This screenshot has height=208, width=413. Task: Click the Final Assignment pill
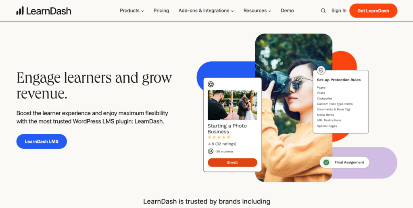tap(344, 162)
